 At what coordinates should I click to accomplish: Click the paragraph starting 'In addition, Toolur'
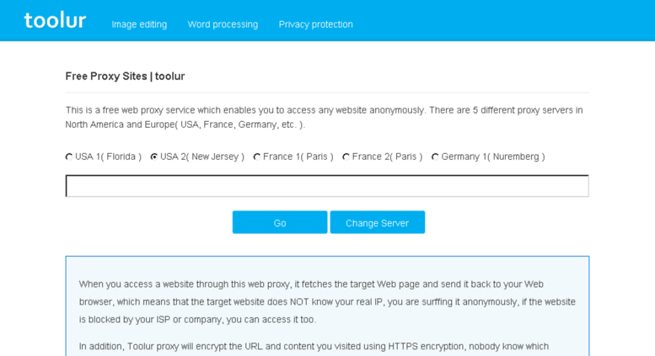click(x=314, y=347)
